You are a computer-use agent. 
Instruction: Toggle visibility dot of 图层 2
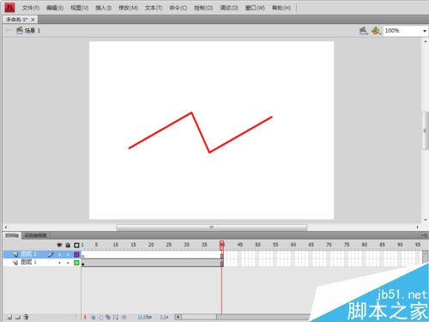[x=59, y=254]
